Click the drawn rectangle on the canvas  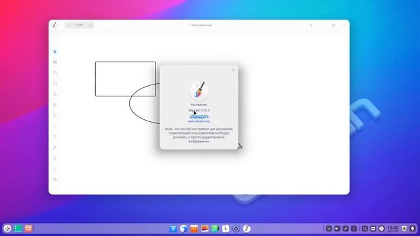tap(125, 79)
